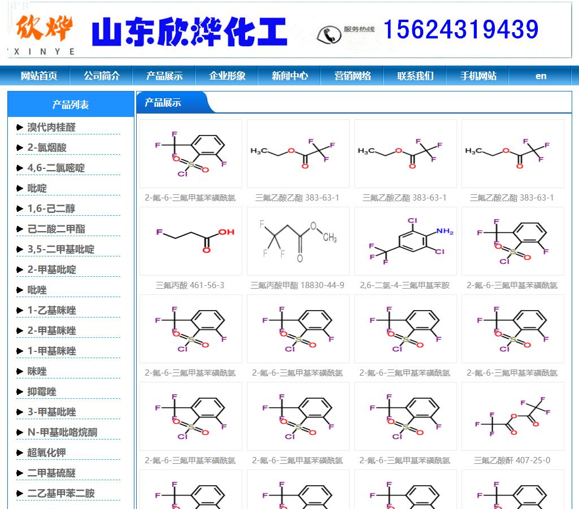Viewport: 579px width, 509px height.
Task: Click the 三氟丙酸 461-56-3 structure image
Action: click(x=190, y=241)
